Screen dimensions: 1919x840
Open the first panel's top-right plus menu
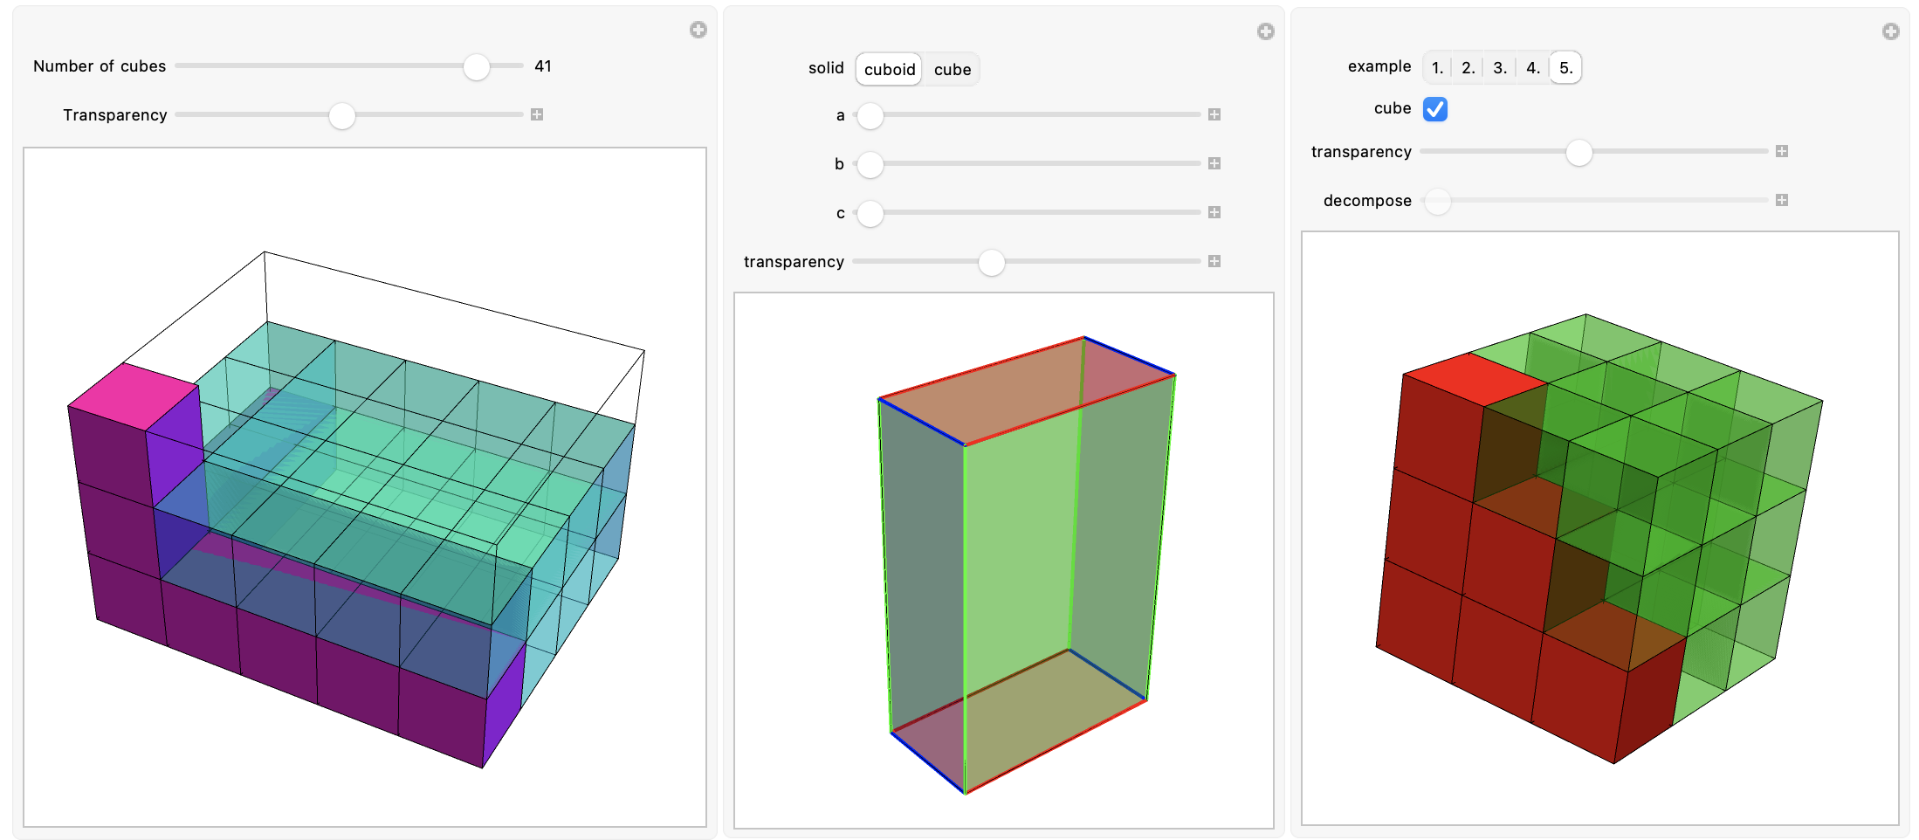(x=698, y=31)
